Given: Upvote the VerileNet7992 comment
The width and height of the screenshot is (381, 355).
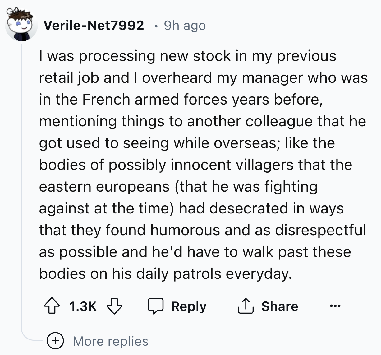Looking at the screenshot, I should 52,306.
